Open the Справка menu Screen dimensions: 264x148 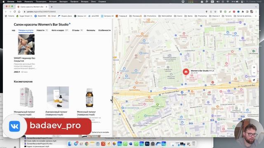click(x=102, y=2)
